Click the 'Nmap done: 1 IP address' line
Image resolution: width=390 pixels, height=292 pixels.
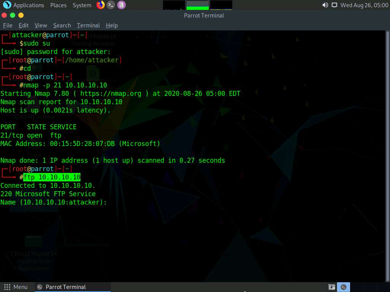[113, 160]
